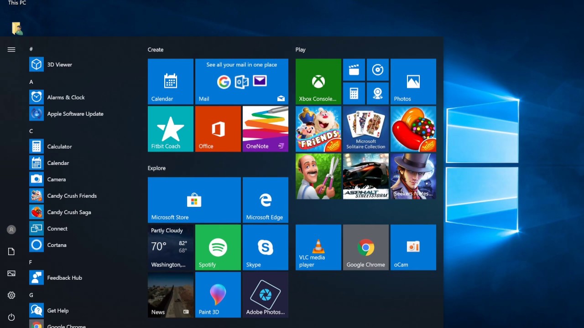The height and width of the screenshot is (328, 584).
Task: Open alphabet jump via the F header
Action: tap(31, 262)
